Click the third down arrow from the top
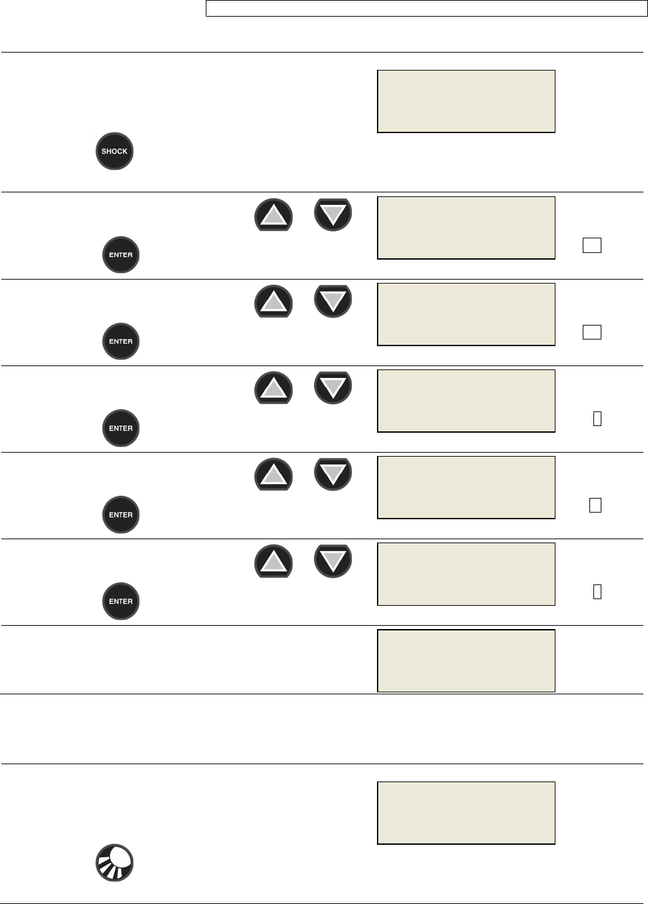This screenshot has width=648, height=904. 333,387
